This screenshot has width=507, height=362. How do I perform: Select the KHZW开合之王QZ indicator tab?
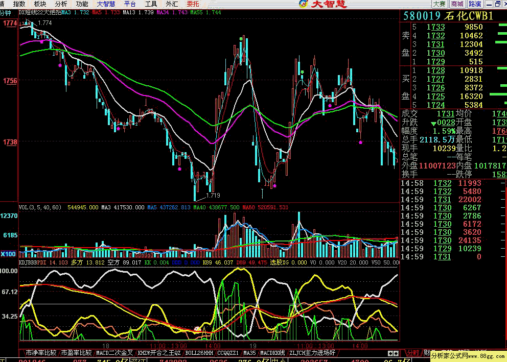(x=159, y=353)
